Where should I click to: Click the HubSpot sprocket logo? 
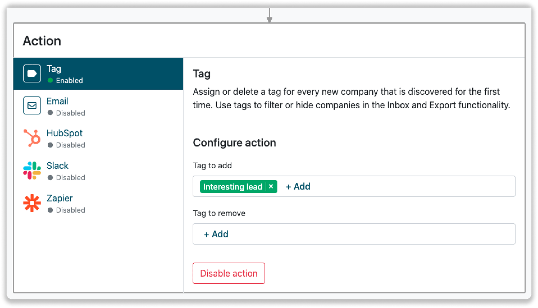31,138
